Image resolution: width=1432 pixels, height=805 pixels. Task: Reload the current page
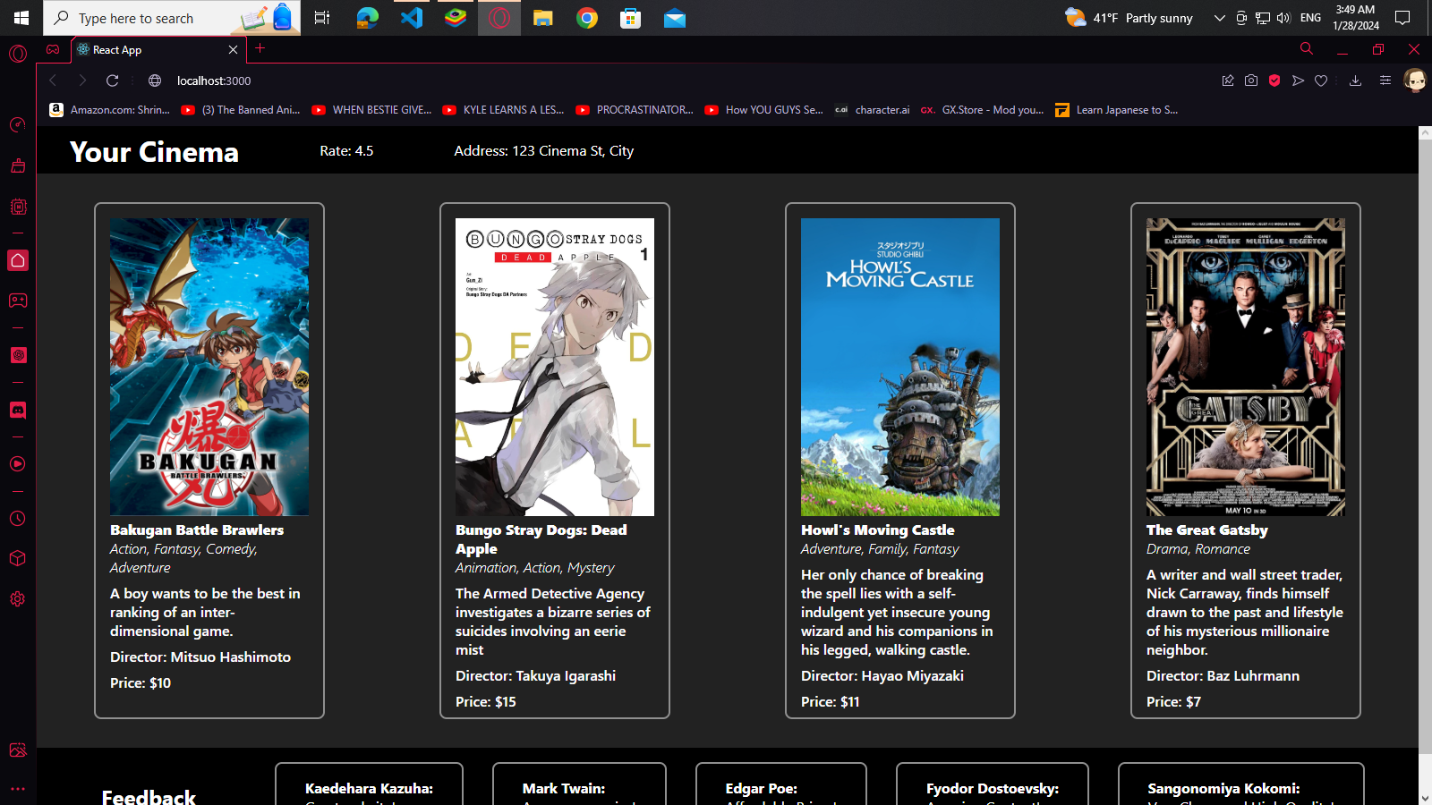click(x=113, y=80)
